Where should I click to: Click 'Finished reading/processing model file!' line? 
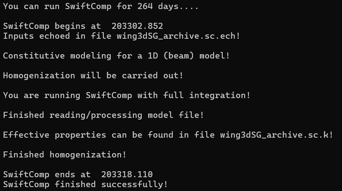point(103,115)
